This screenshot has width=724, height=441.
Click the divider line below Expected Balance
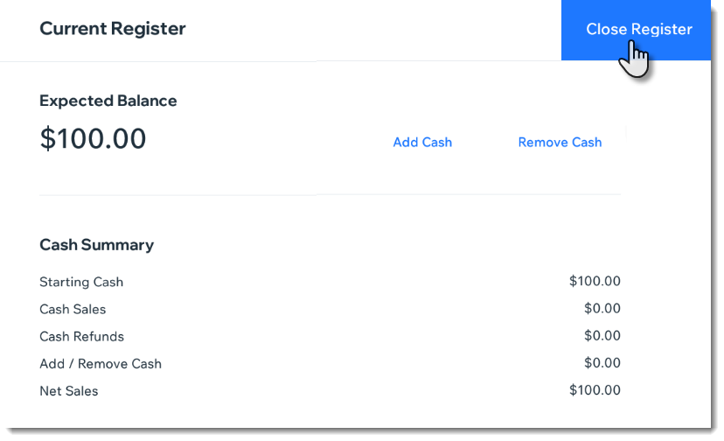[x=331, y=194]
